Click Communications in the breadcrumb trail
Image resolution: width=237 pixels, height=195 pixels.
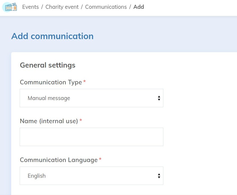[106, 7]
